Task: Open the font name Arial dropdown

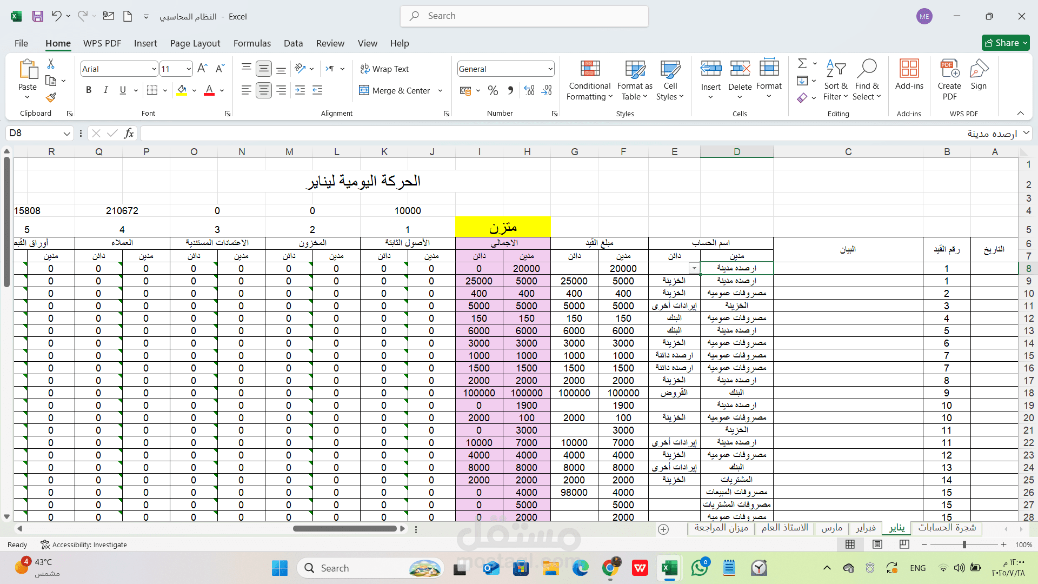Action: pyautogui.click(x=154, y=69)
